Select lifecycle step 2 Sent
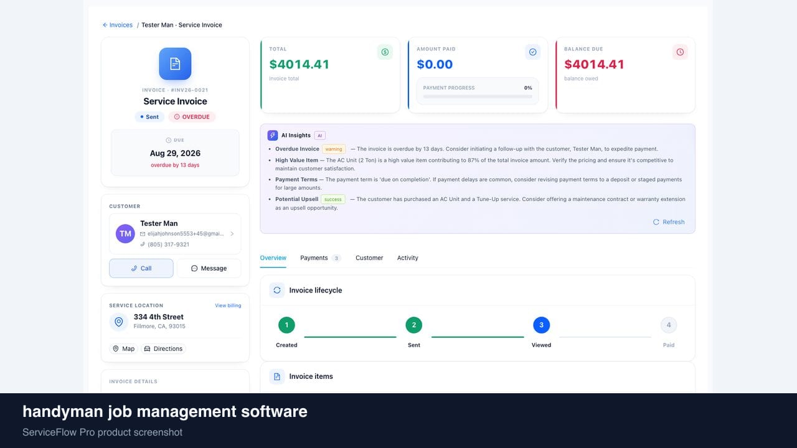The height and width of the screenshot is (448, 797). coord(414,325)
